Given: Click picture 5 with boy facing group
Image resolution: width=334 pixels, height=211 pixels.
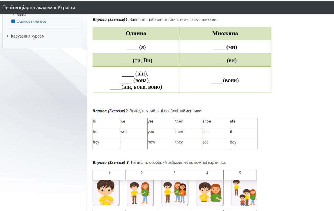Looking at the screenshot, I should [244, 193].
